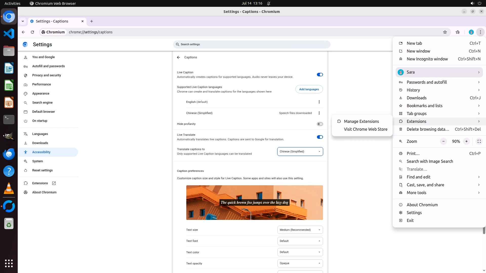The image size is (486, 273).
Task: Disable the Live Translate toggle
Action: [320, 137]
